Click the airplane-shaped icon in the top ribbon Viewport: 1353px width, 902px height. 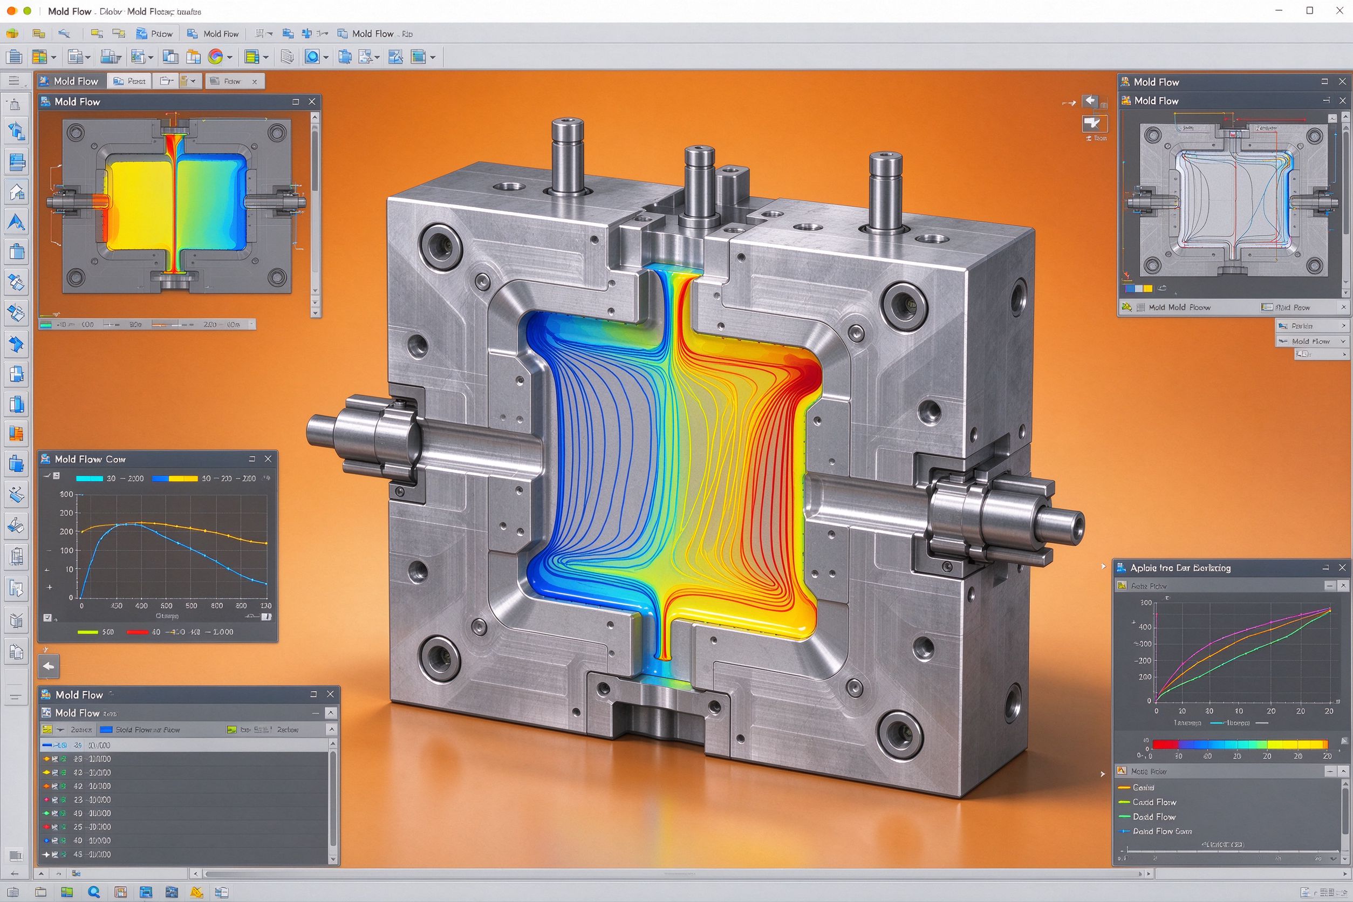click(x=64, y=33)
